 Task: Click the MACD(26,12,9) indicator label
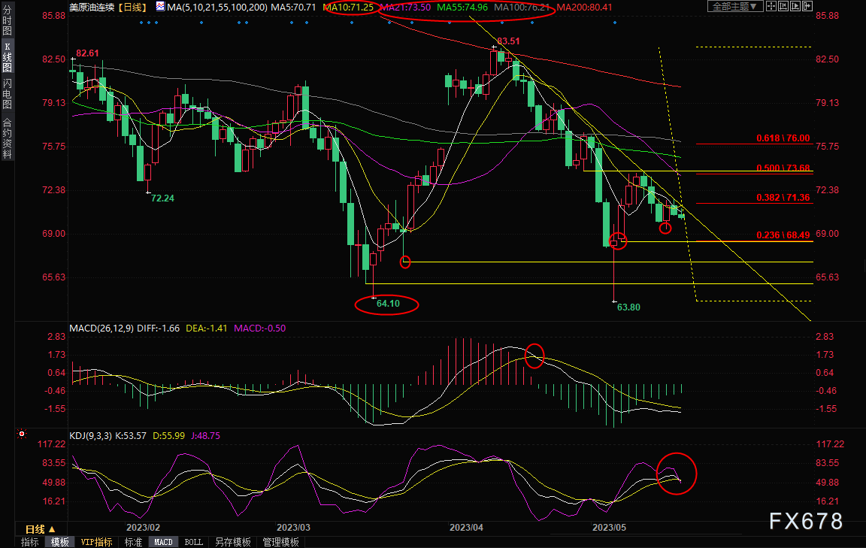tap(101, 328)
